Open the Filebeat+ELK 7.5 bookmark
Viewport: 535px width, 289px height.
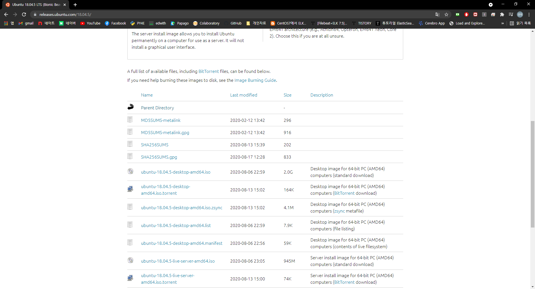pos(329,23)
